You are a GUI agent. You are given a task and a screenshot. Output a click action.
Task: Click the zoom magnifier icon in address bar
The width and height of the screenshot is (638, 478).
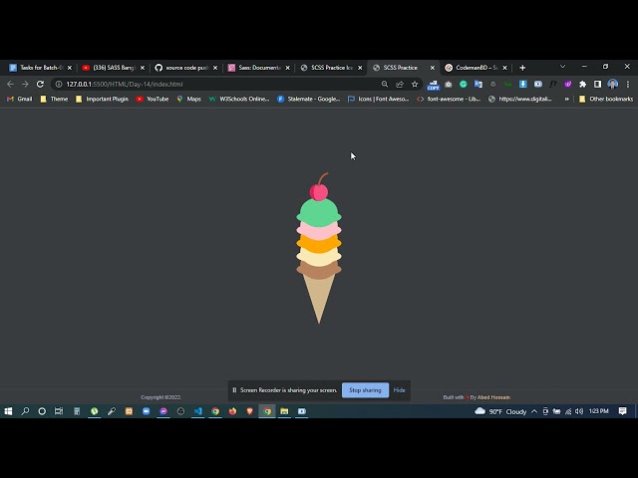(x=385, y=84)
